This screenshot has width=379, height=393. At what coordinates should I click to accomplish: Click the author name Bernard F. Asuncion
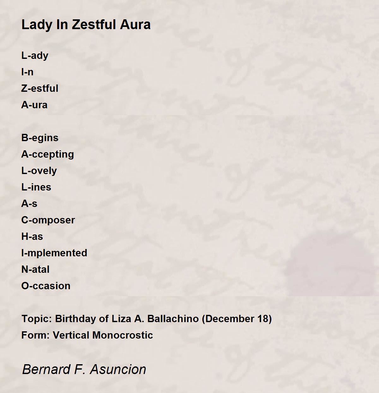pyautogui.click(x=84, y=369)
